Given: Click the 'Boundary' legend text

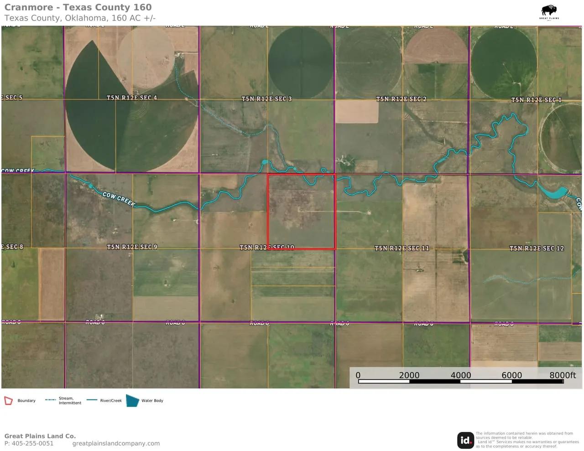Looking at the screenshot, I should (26, 400).
